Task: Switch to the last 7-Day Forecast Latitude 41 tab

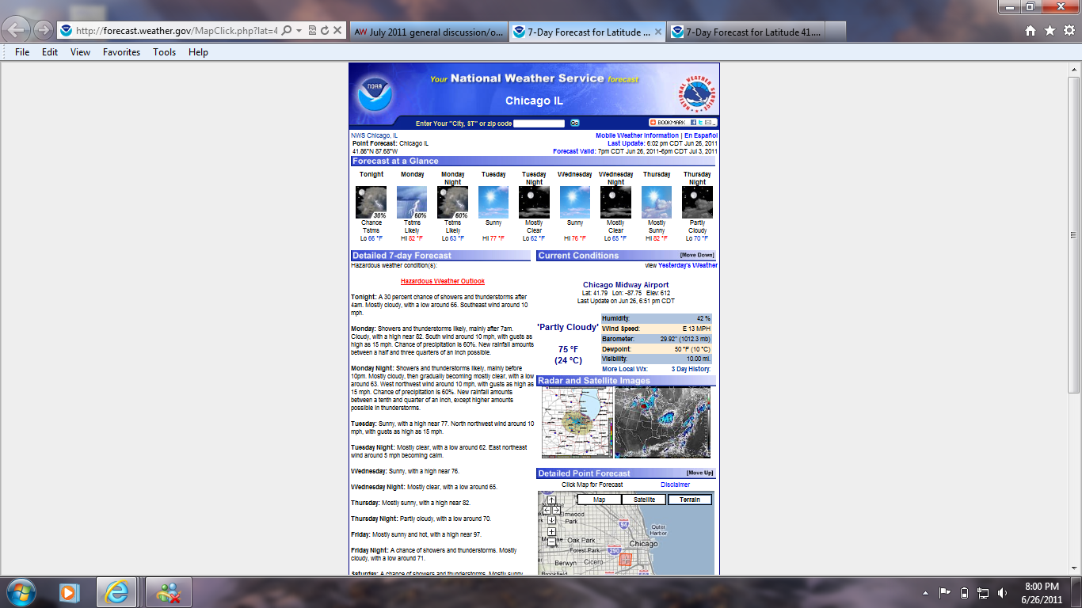Action: point(745,32)
